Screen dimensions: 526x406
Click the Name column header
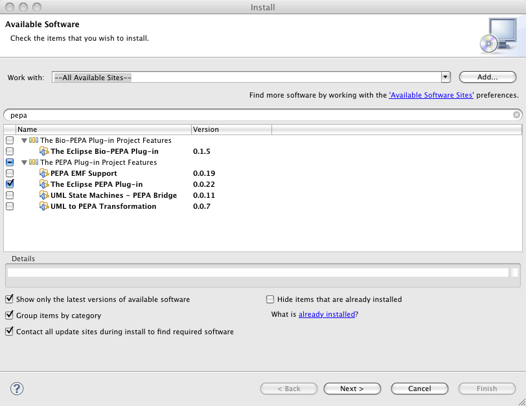104,129
